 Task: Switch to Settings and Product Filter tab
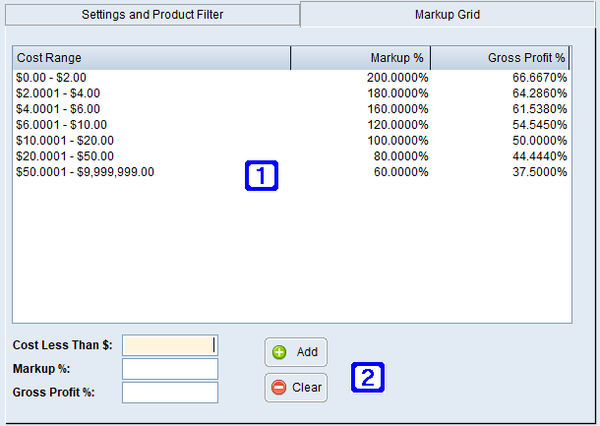[x=151, y=15]
